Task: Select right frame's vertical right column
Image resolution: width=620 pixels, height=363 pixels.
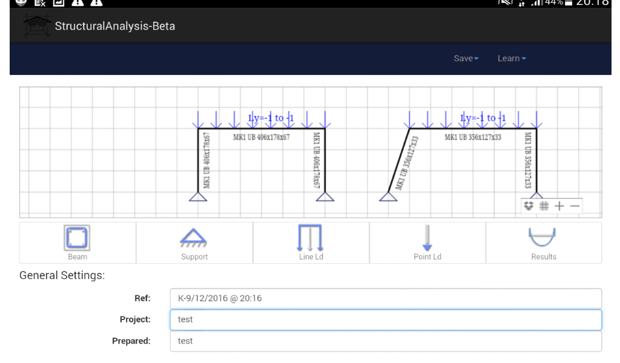Action: (536, 160)
